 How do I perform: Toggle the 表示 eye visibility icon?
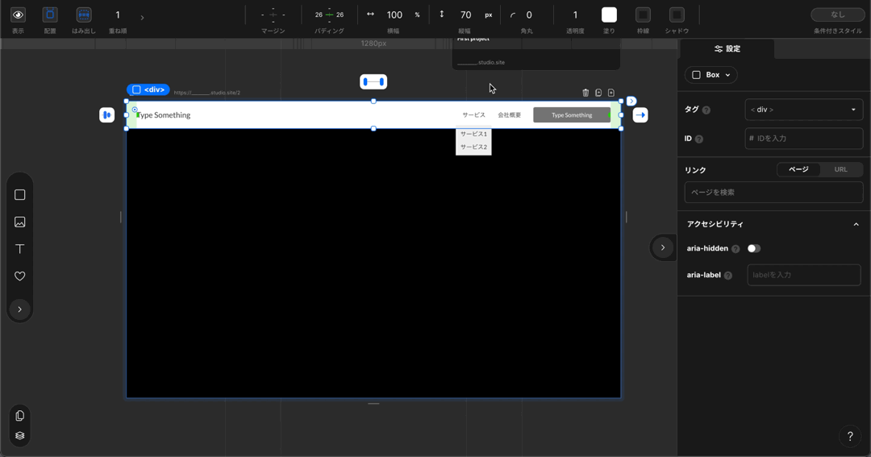[x=18, y=15]
